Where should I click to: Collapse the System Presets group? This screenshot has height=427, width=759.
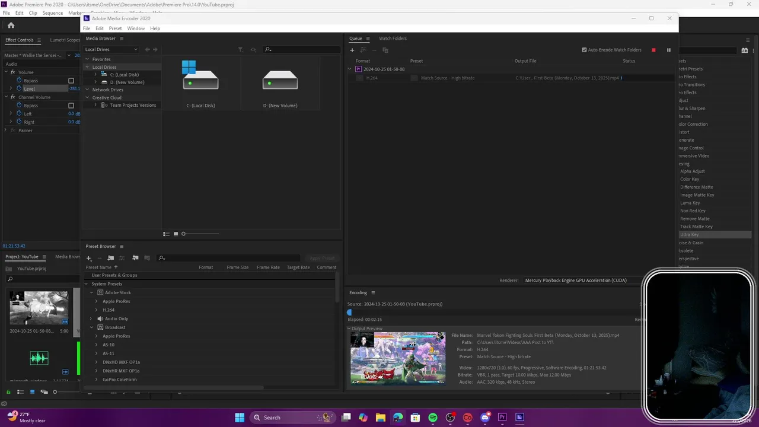coord(87,284)
